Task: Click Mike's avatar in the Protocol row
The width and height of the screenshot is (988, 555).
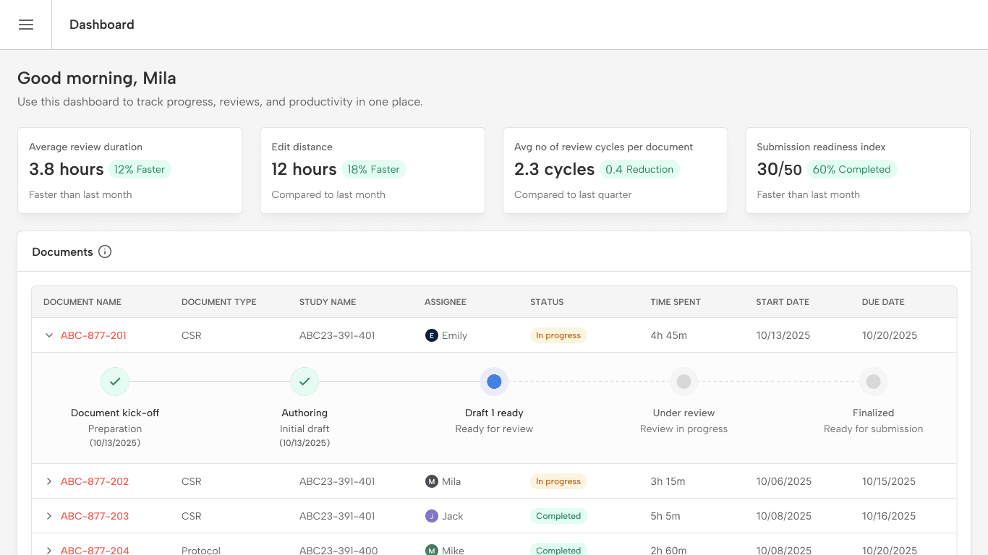Action: pos(430,550)
